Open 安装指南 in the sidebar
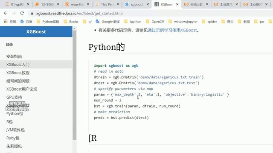The width and height of the screenshot is (273, 153). [x=14, y=57]
